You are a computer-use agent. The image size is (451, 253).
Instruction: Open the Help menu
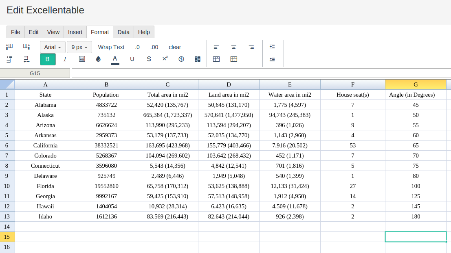(x=144, y=32)
